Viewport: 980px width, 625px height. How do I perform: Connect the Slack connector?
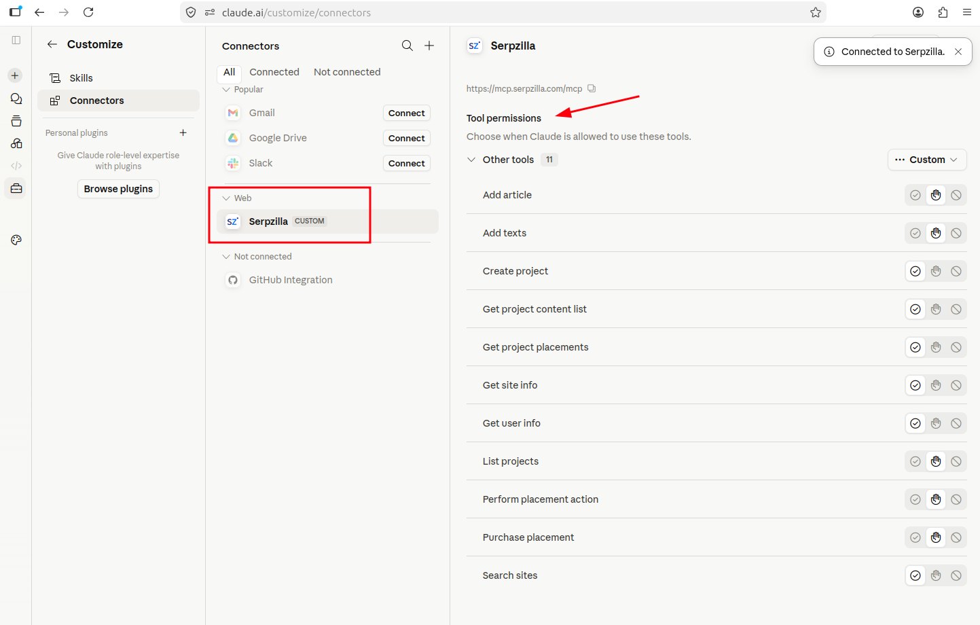pyautogui.click(x=407, y=163)
